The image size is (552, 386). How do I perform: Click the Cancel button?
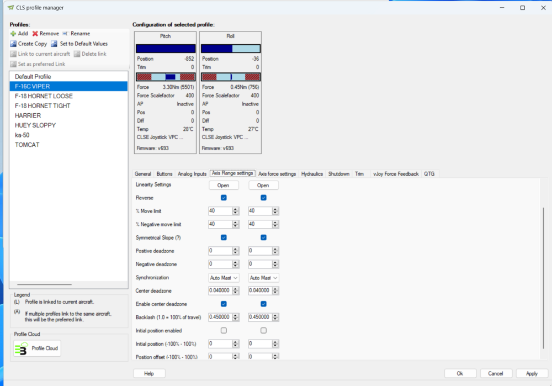click(496, 373)
